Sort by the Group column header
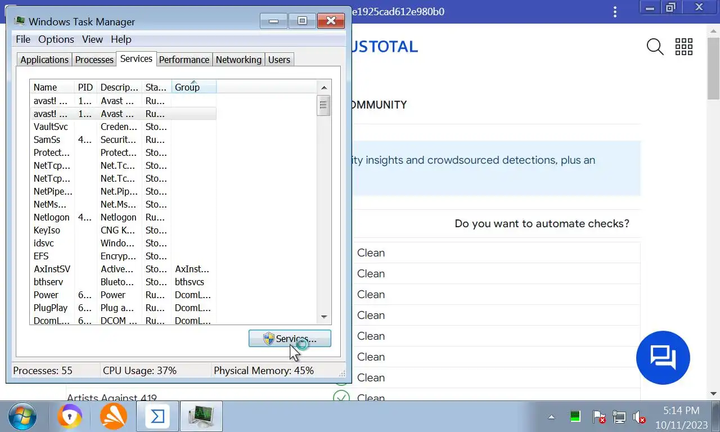Screen dimensions: 720x432 (194, 87)
